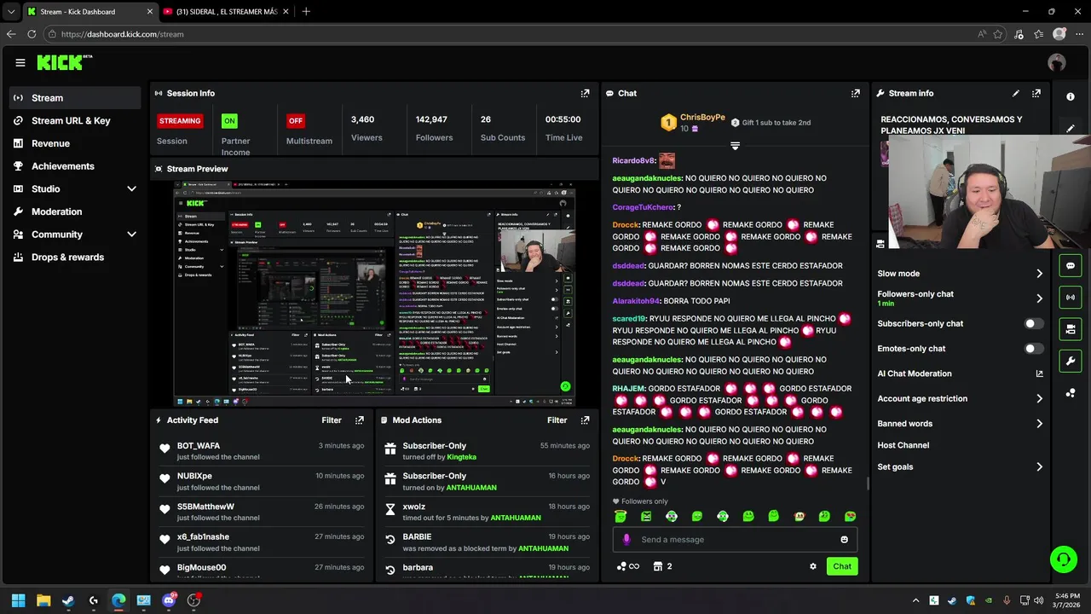Open the Mod Actions Filter
1091x614 pixels.
tap(557, 420)
